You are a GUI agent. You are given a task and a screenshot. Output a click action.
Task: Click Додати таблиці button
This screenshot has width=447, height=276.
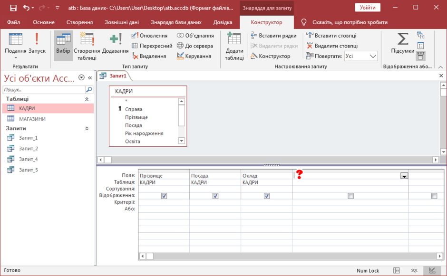234,46
